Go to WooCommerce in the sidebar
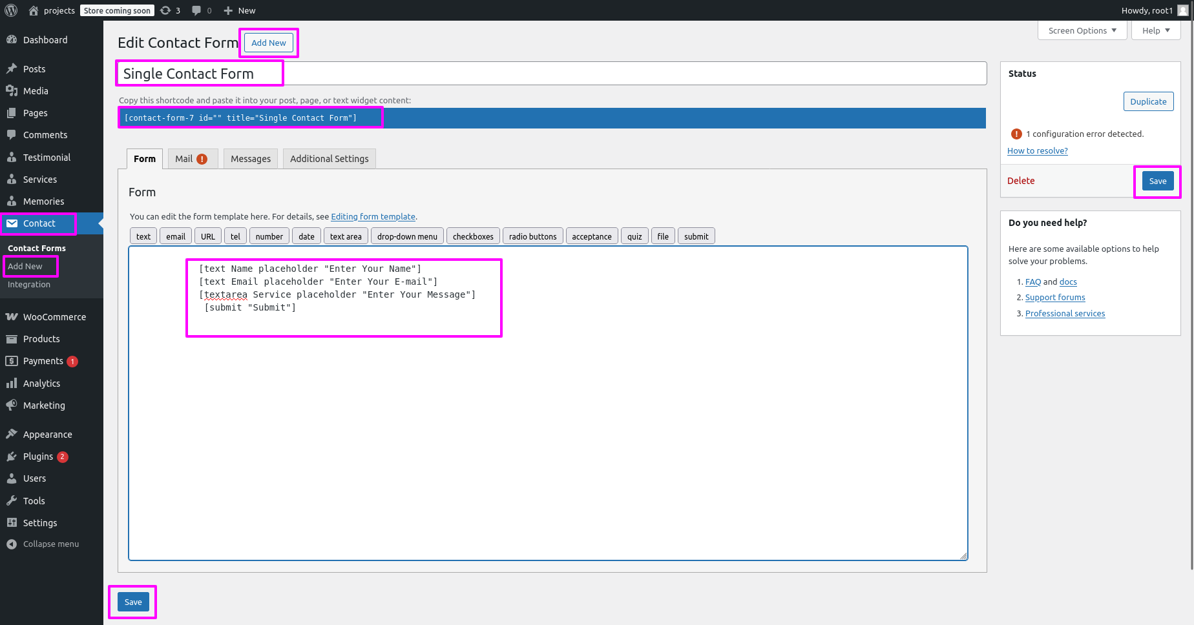Viewport: 1194px width, 625px height. point(54,317)
